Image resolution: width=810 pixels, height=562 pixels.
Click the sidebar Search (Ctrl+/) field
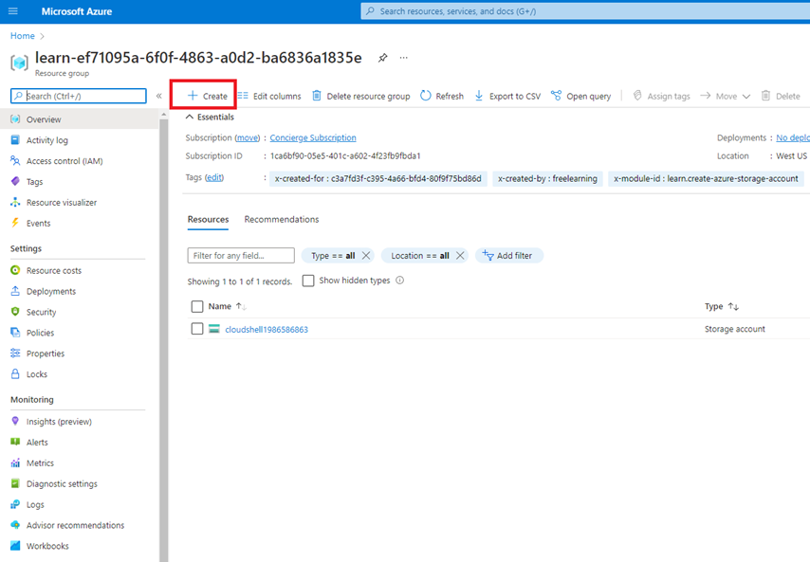(x=79, y=96)
